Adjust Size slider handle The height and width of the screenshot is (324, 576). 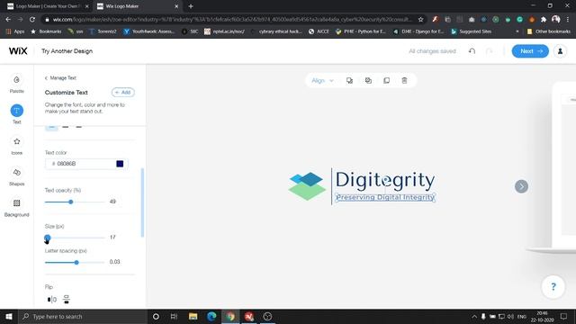[48, 238]
